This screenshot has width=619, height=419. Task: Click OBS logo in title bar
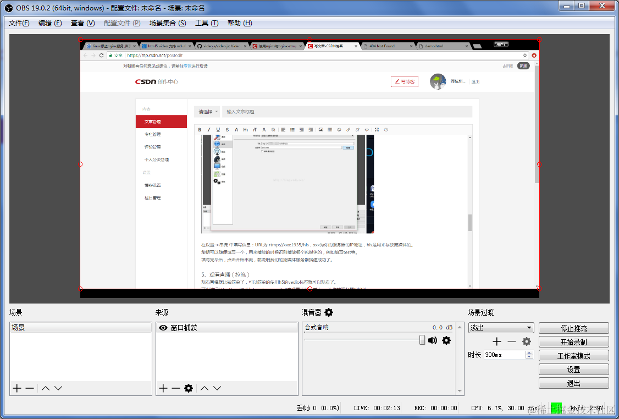pyautogui.click(x=9, y=8)
